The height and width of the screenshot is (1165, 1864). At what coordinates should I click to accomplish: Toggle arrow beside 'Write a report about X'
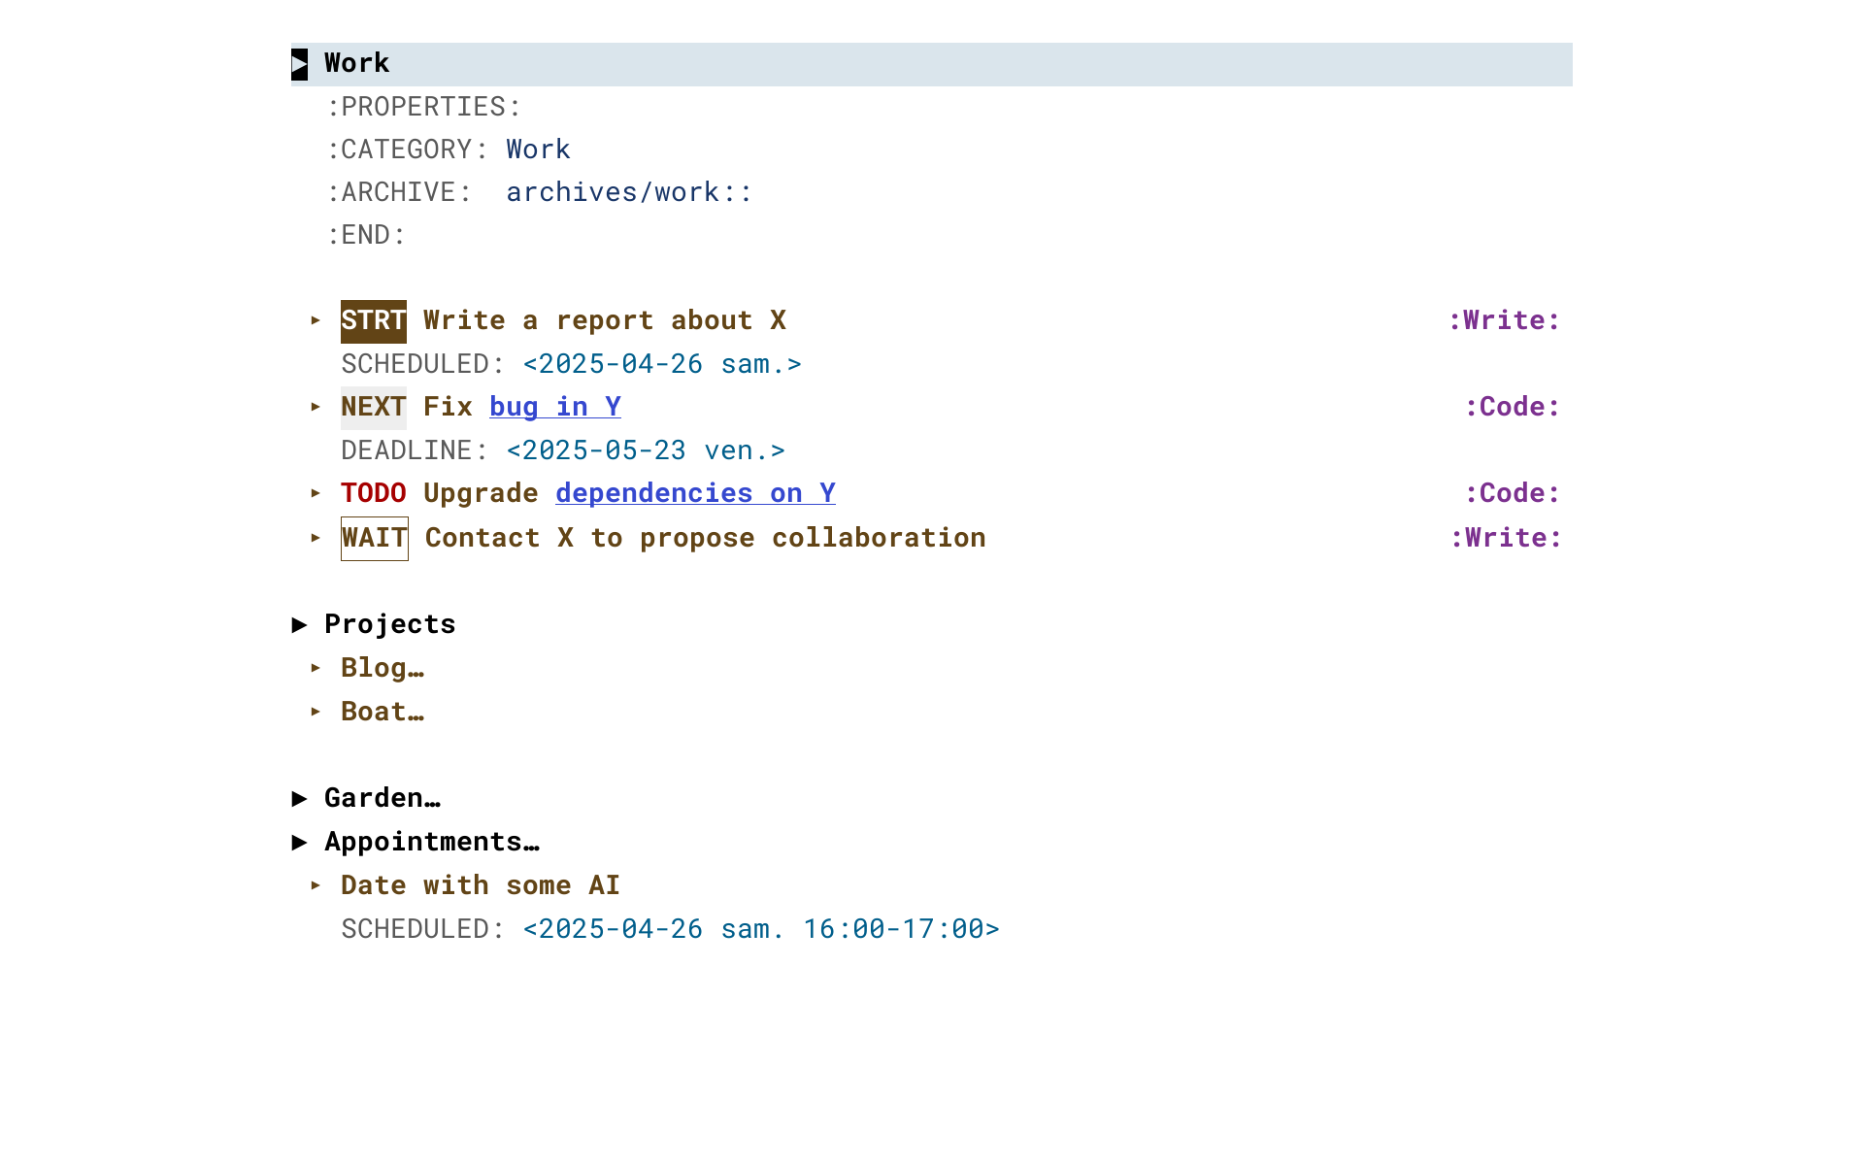316,320
